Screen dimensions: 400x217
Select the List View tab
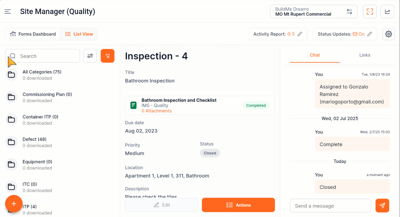(x=79, y=34)
